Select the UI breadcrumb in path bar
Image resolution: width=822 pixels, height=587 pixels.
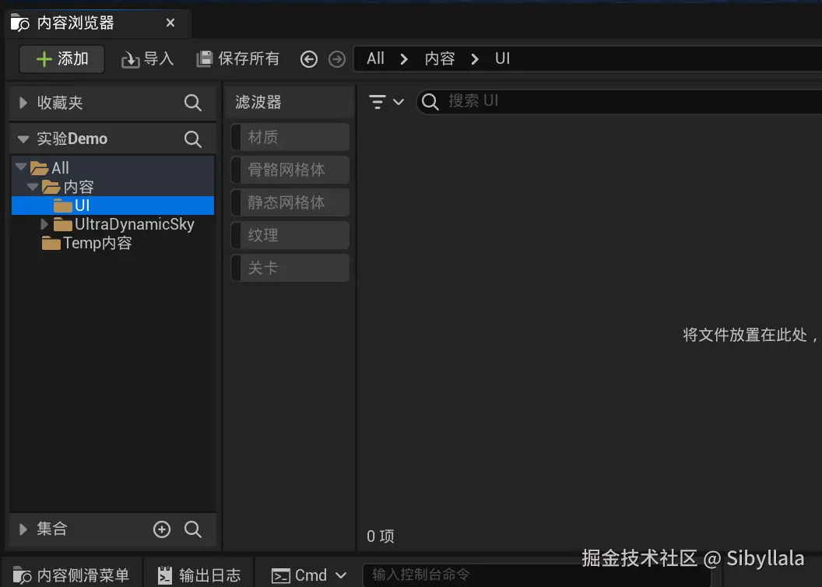tap(502, 58)
